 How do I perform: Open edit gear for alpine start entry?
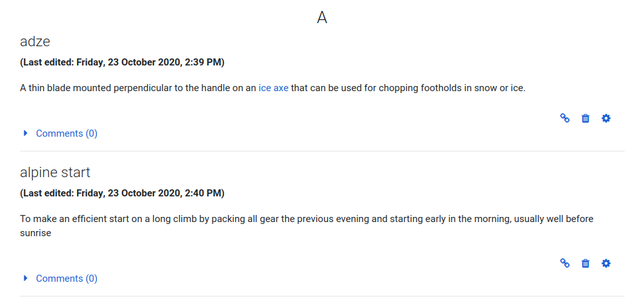606,263
